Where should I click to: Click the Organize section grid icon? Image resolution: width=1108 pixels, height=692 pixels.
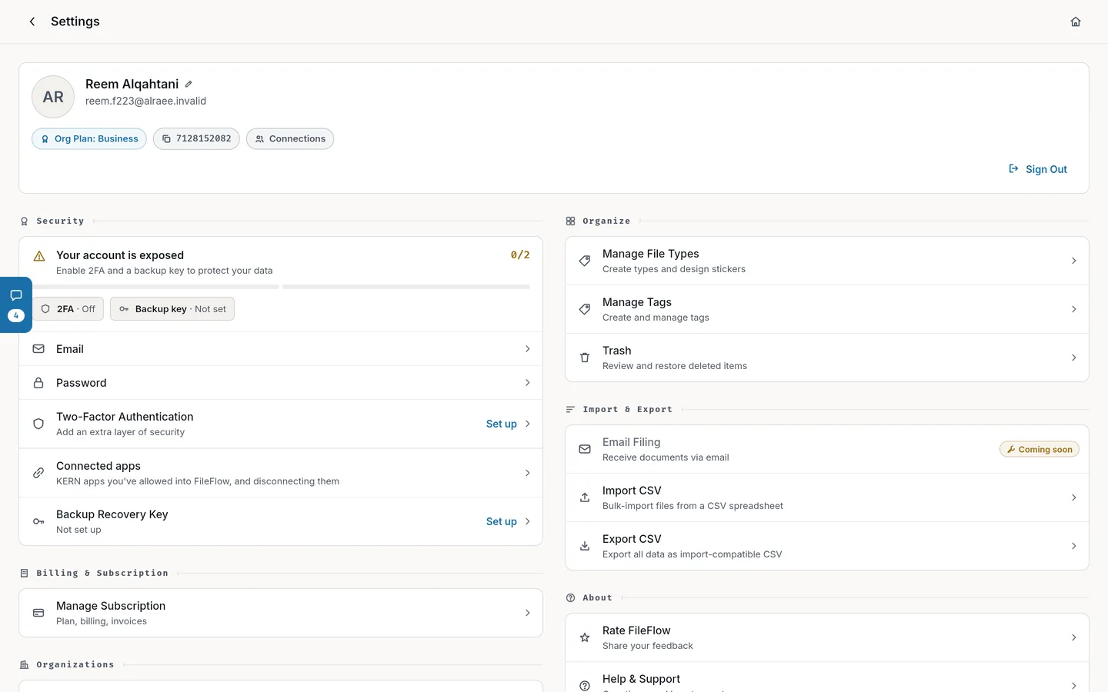click(x=570, y=221)
